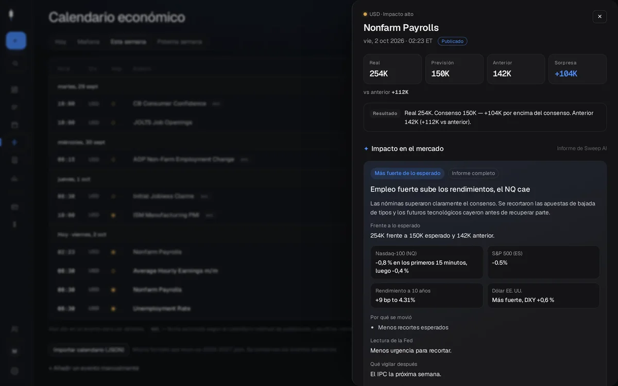Click the sparkle icon beside Impacto en el mercado
This screenshot has width=618, height=386.
(366, 149)
